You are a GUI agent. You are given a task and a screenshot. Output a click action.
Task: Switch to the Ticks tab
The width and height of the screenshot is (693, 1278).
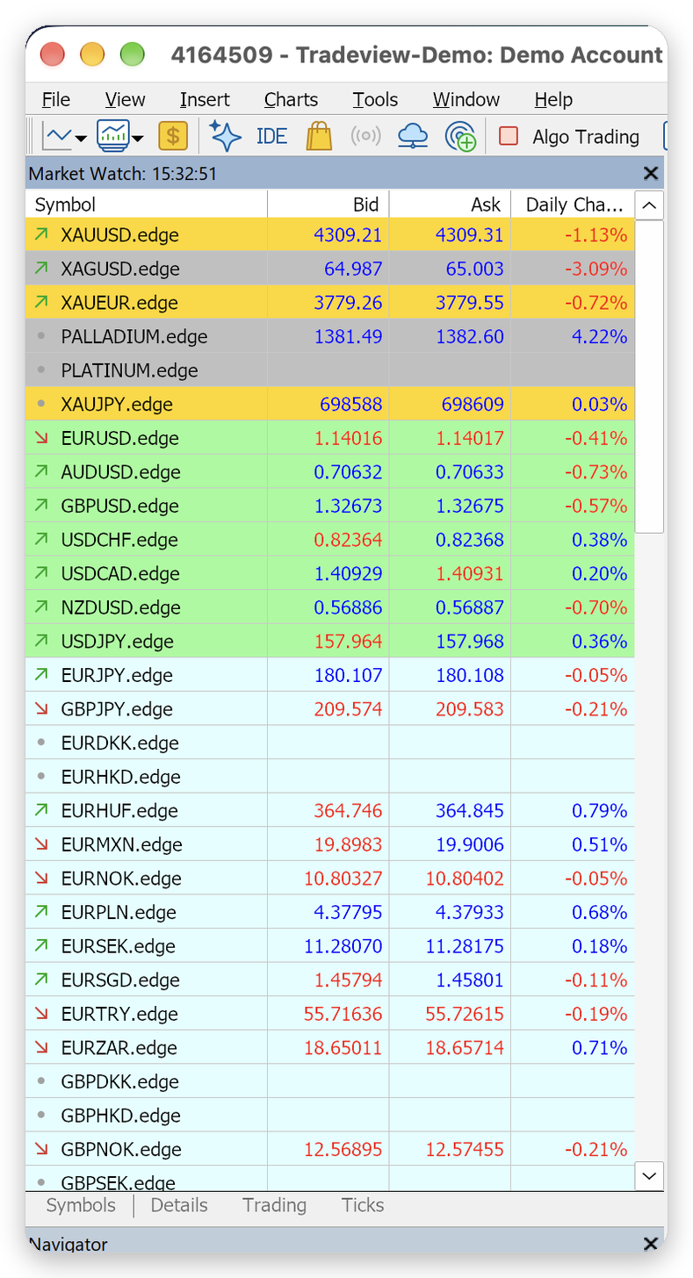tap(363, 1205)
